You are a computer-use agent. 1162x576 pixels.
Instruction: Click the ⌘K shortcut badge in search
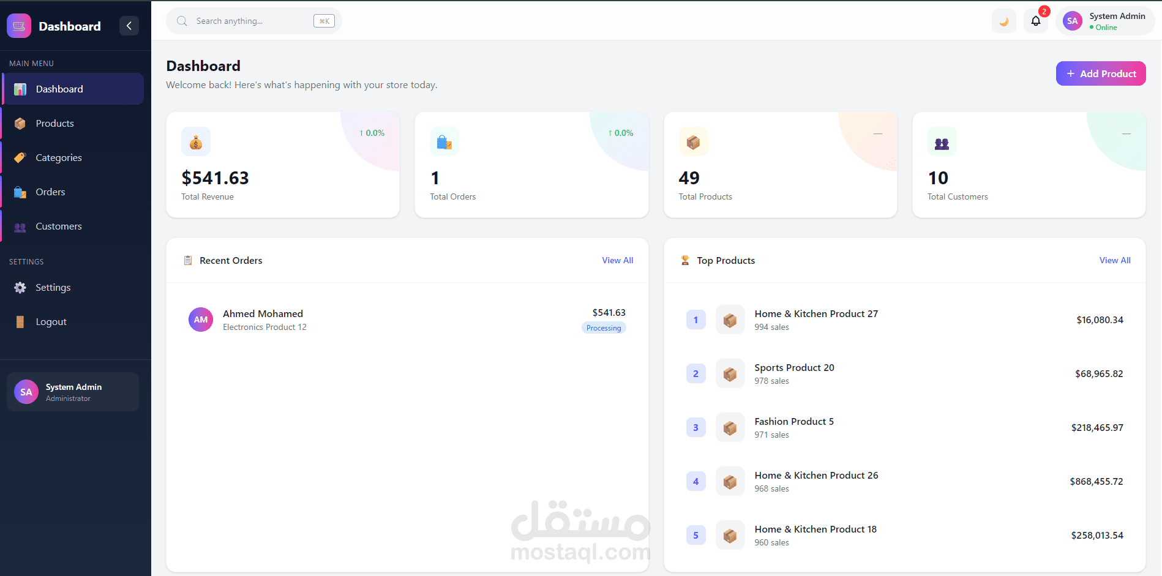pyautogui.click(x=324, y=21)
